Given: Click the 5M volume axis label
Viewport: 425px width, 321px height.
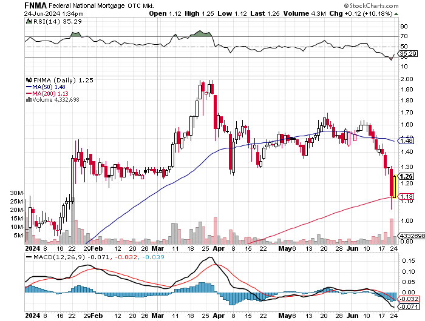Looking at the screenshot, I should tap(18, 236).
